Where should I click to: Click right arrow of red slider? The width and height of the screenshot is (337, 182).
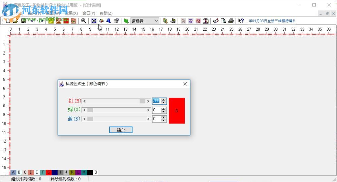[148, 101]
